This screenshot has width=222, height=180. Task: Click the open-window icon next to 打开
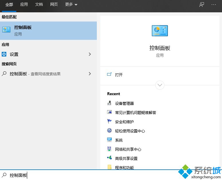pos(109,74)
